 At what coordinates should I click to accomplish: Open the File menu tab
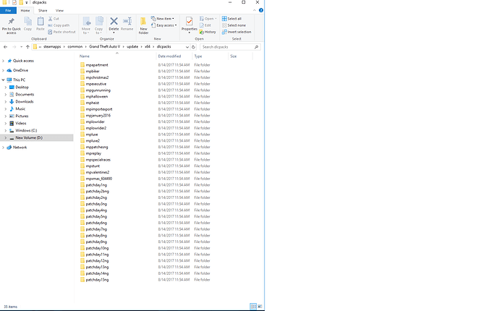[x=8, y=11]
